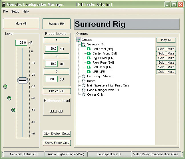
Task: Open the Setup menu
Action: (15, 11)
